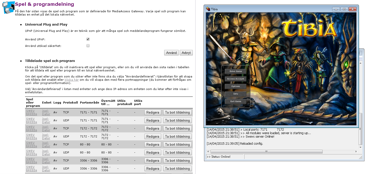Click the 'Portområde' table column header
The height and width of the screenshot is (174, 369).
89,103
